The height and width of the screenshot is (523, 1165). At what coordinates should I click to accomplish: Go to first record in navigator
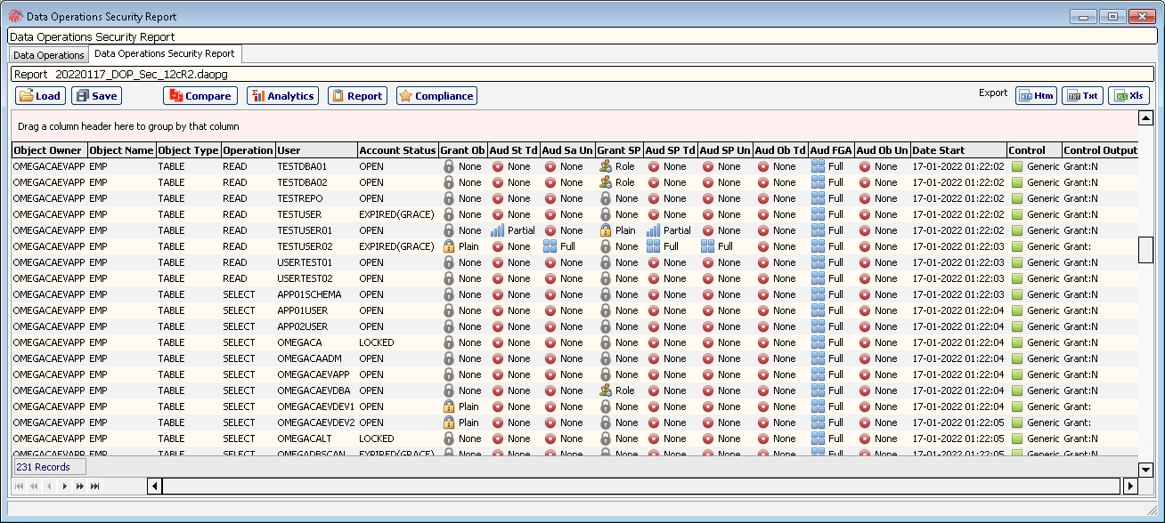[x=20, y=487]
